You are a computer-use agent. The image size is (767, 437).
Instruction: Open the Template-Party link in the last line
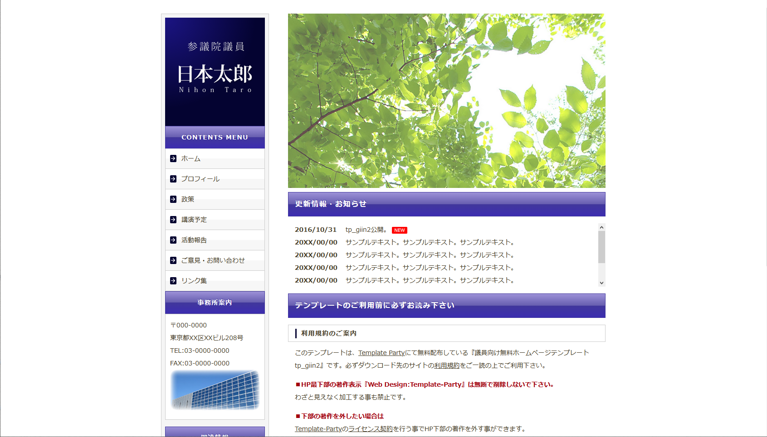(318, 429)
